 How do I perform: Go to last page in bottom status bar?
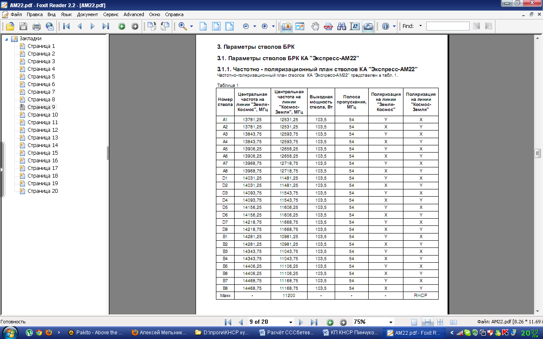[x=314, y=322]
